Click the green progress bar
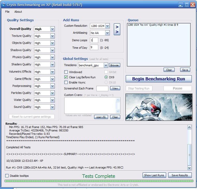 point(99,181)
